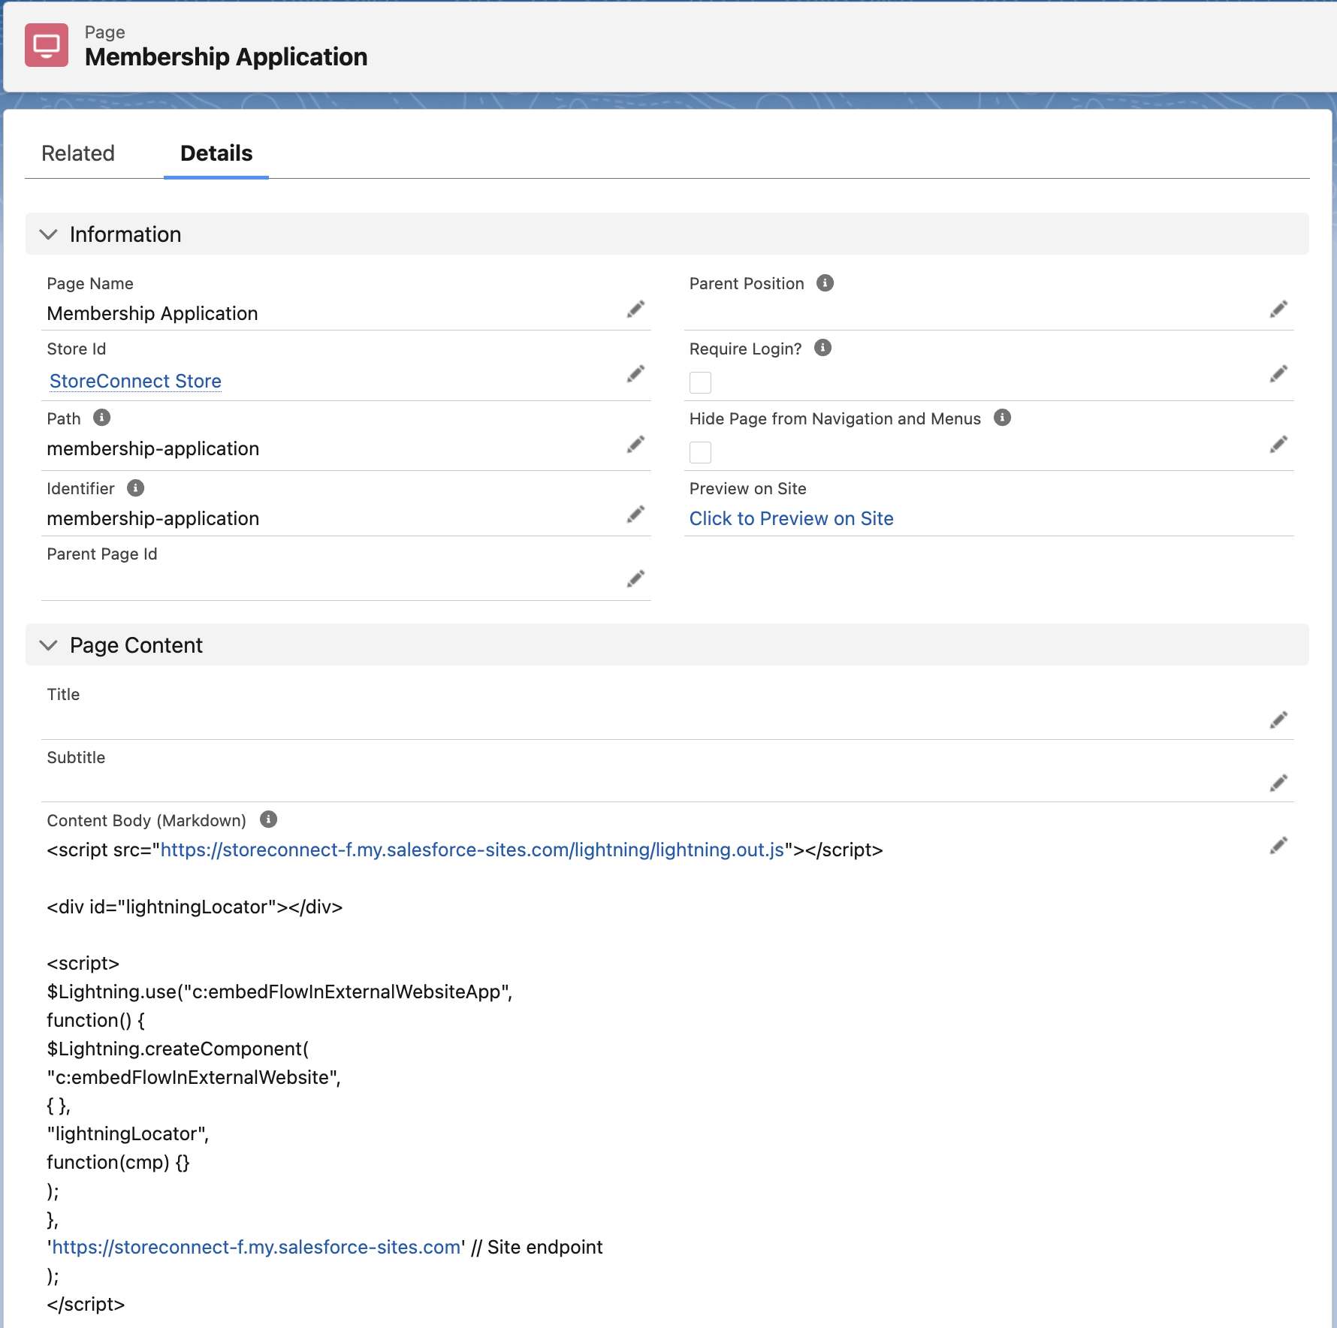Click the function(cmp) {} line
Viewport: 1337px width, 1328px height.
tap(118, 1162)
